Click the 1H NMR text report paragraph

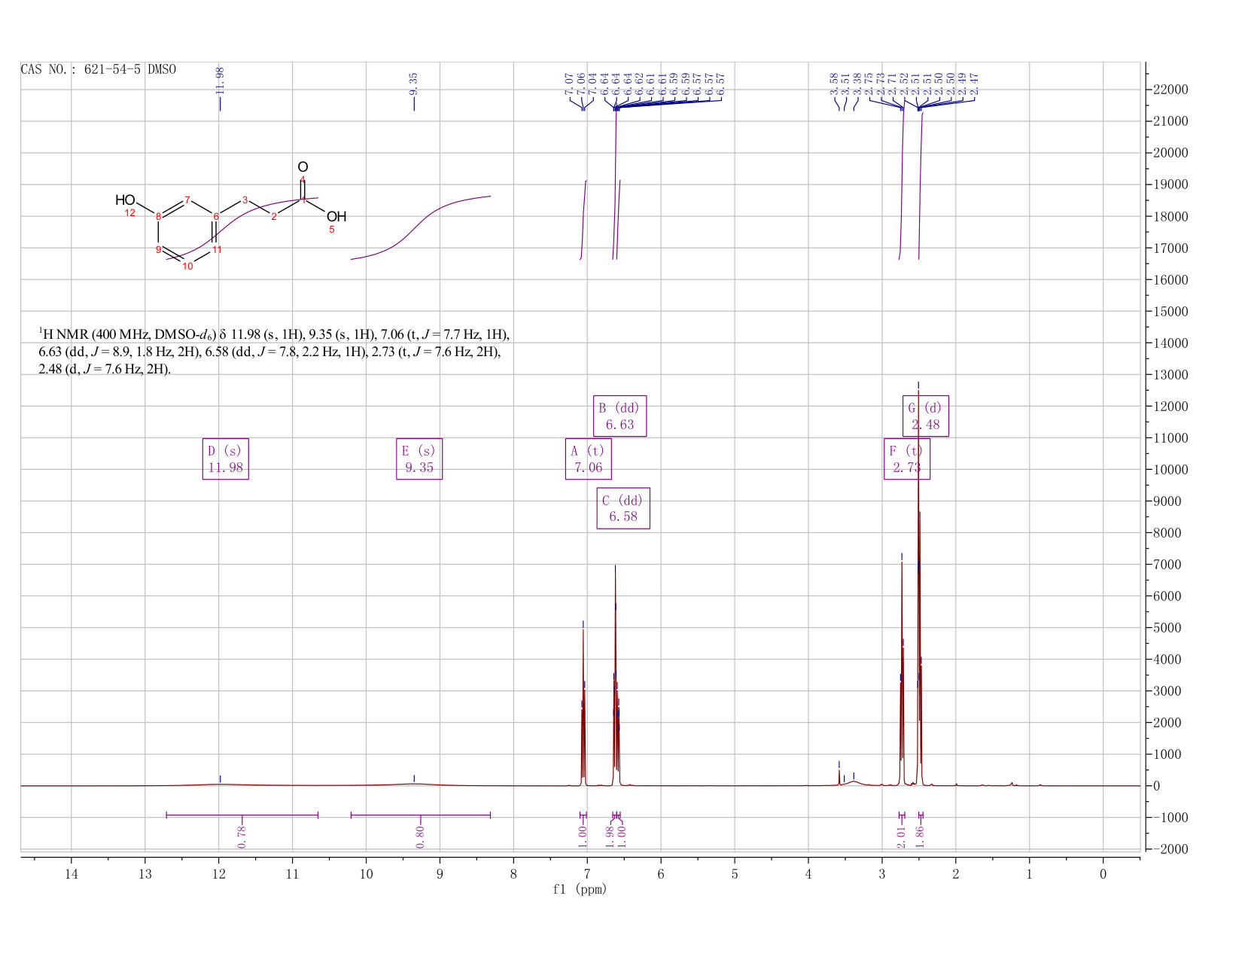coord(279,352)
